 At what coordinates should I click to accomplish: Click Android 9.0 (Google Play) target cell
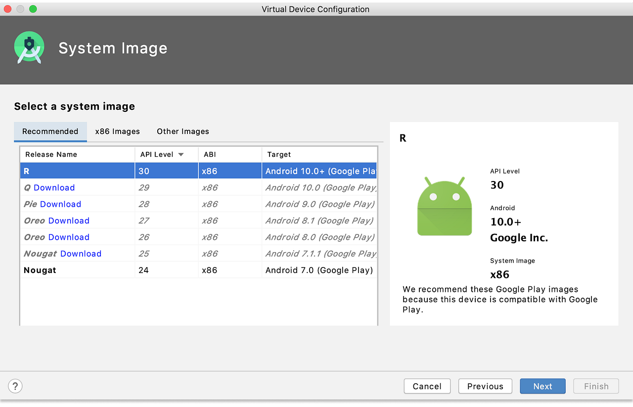click(319, 204)
